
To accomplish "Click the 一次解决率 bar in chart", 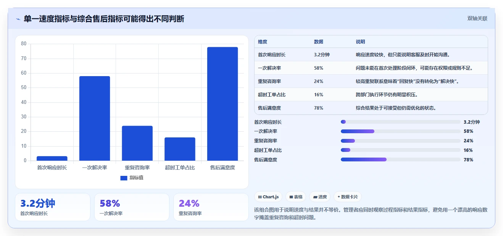I will pos(95,118).
